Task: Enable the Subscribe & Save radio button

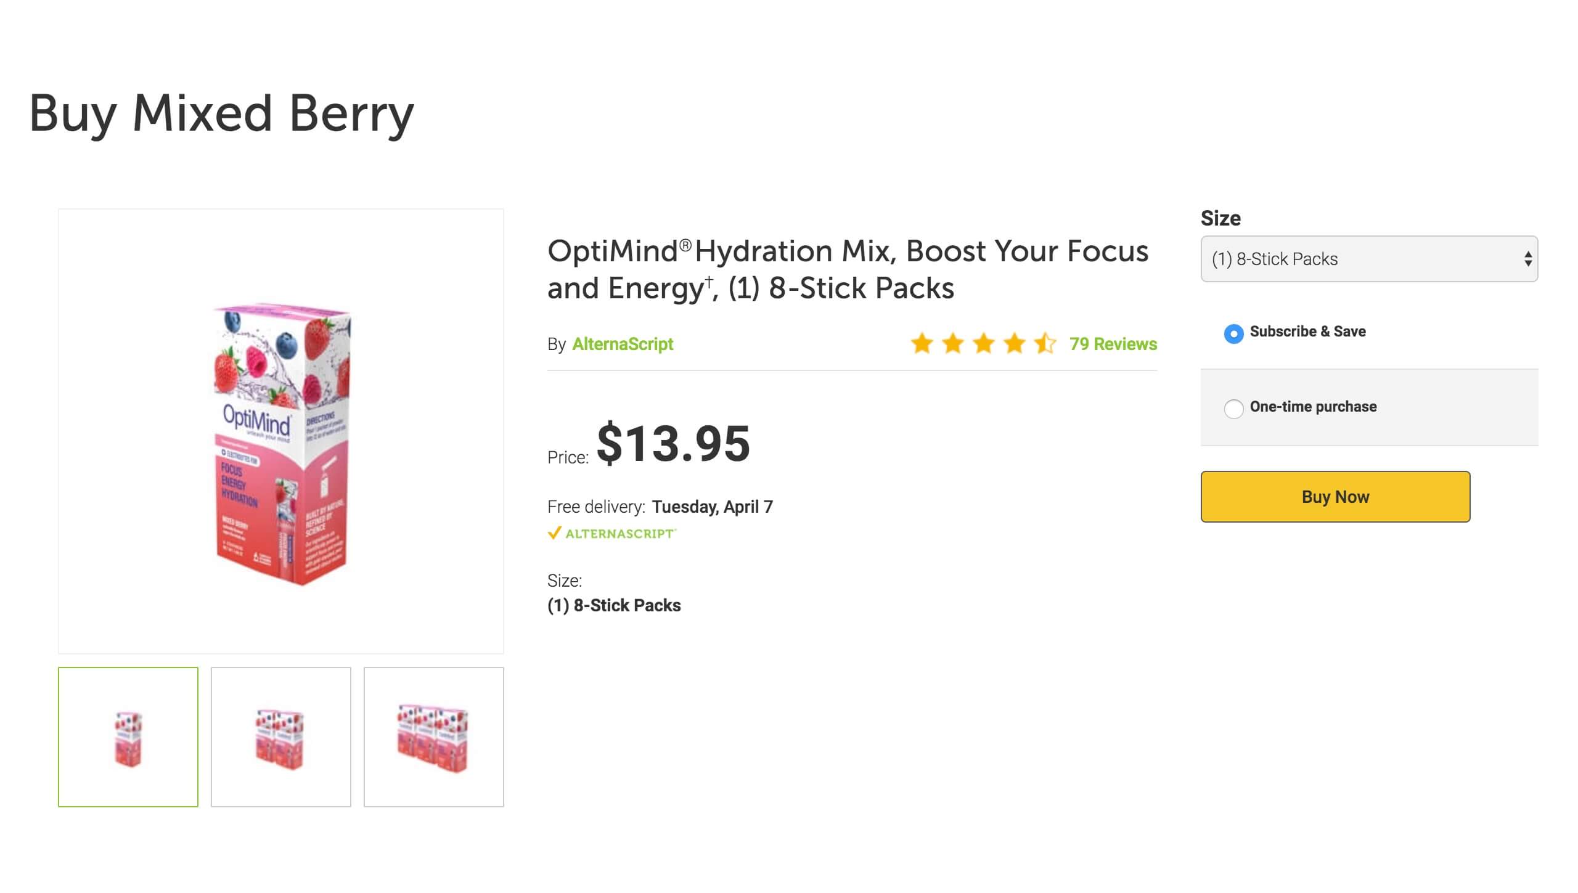Action: 1233,333
